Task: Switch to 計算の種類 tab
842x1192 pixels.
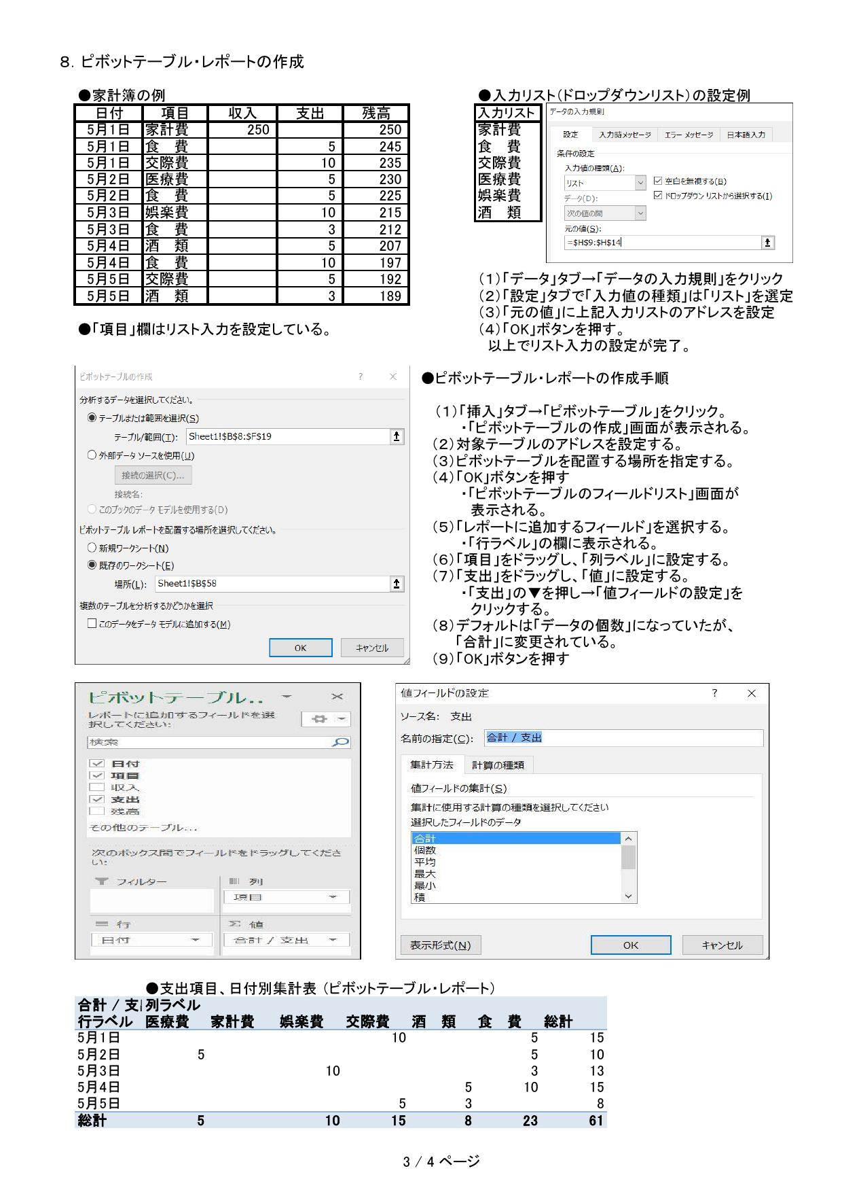Action: (x=498, y=765)
